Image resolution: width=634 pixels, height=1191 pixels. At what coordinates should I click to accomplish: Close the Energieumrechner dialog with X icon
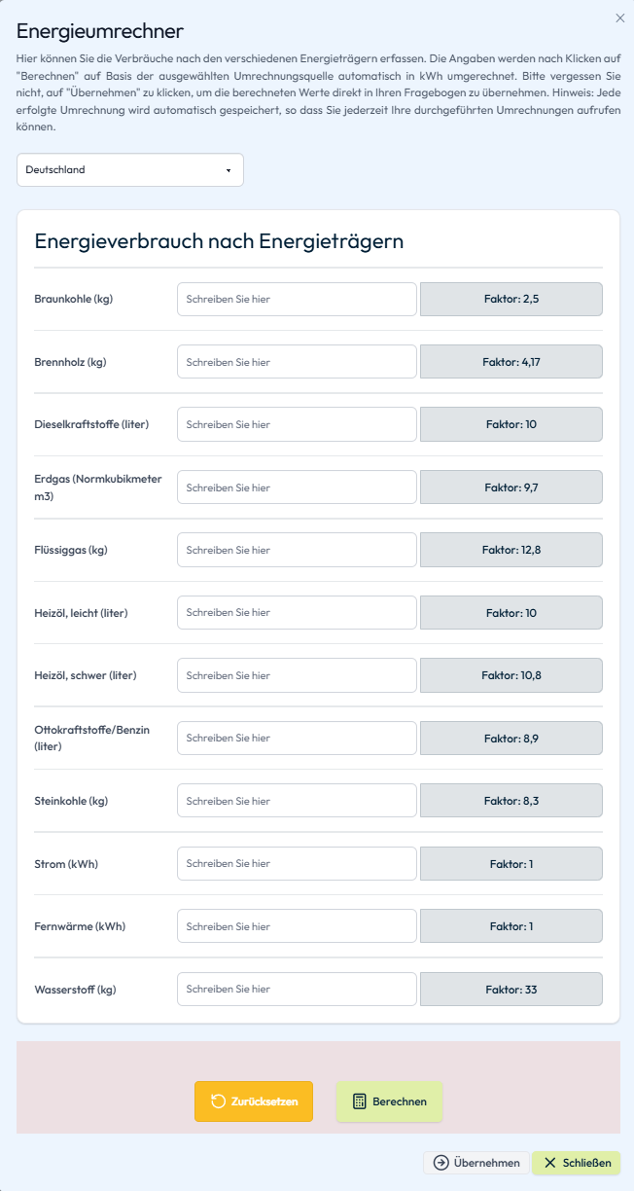pos(620,18)
